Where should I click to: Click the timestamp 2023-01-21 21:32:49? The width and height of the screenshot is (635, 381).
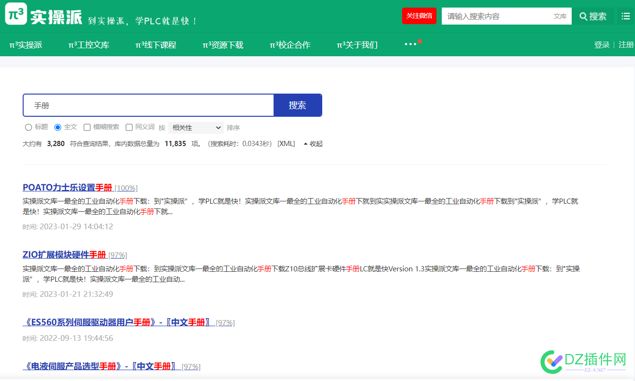[77, 294]
